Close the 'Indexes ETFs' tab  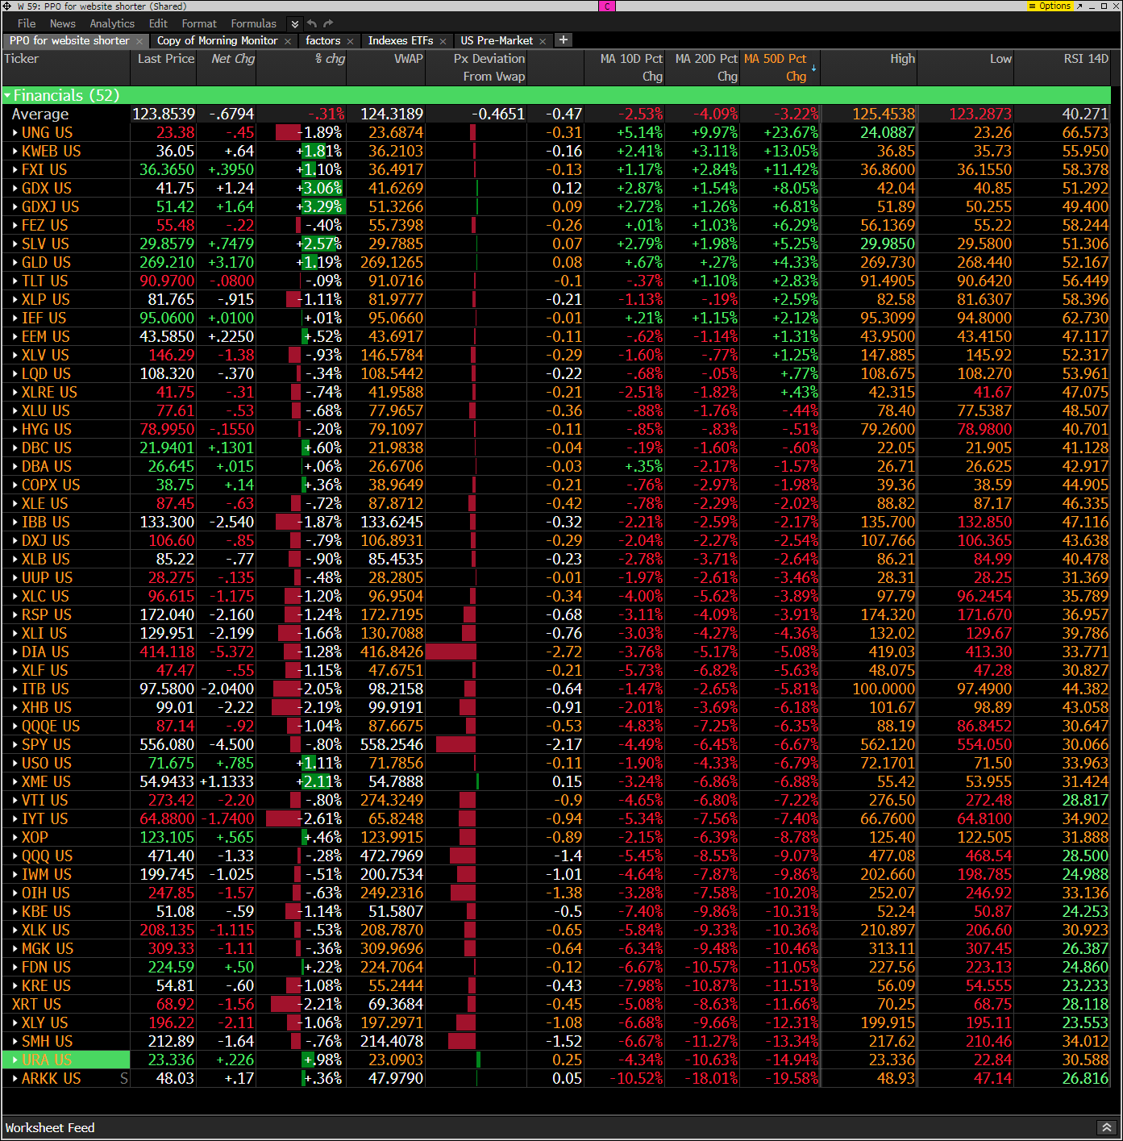443,41
